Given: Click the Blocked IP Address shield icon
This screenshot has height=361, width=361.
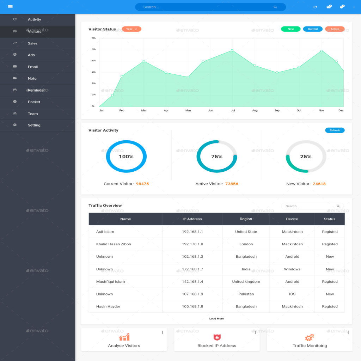Looking at the screenshot, I should (x=217, y=337).
